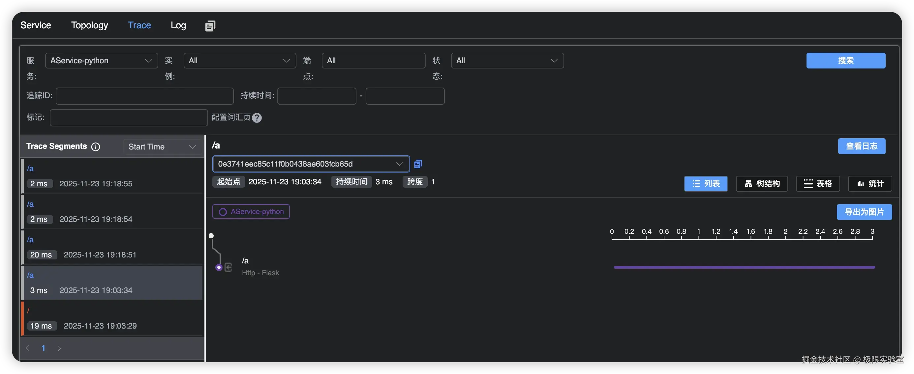Click the copy icon next to Log tab
The image size is (914, 374).
[x=210, y=25]
